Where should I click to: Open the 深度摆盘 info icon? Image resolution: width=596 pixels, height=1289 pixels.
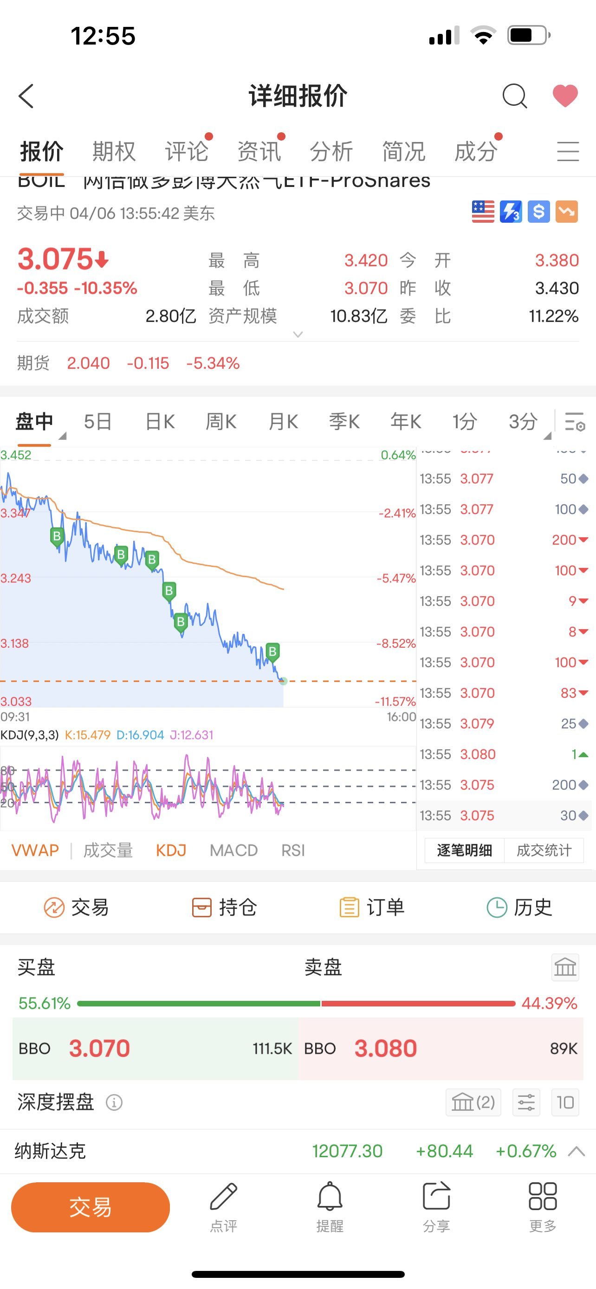point(114,1102)
